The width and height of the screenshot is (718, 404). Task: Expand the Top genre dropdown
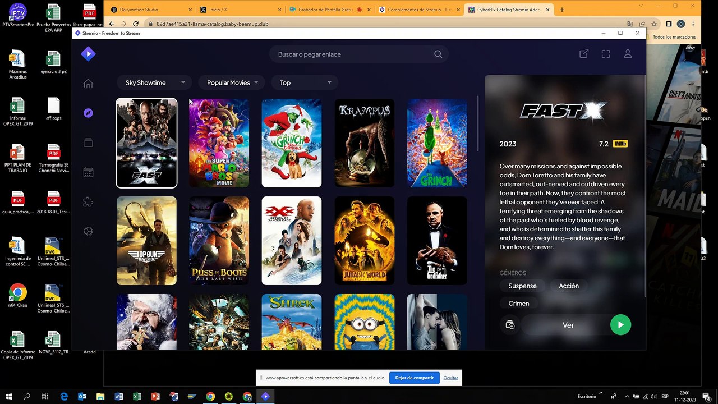[305, 82]
